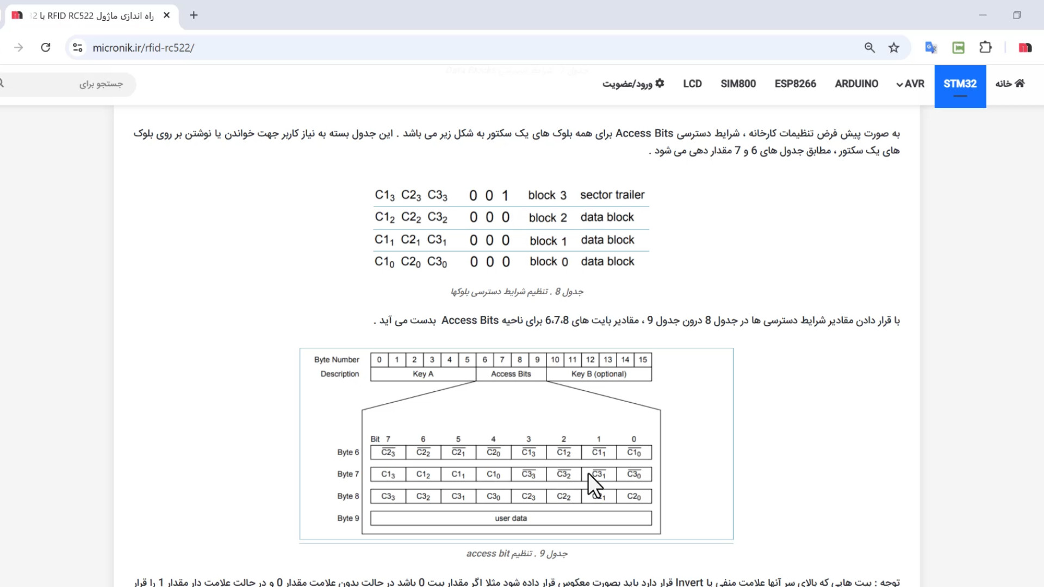Click the browser reload button
Screen dimensions: 1044x587
[x=46, y=48]
